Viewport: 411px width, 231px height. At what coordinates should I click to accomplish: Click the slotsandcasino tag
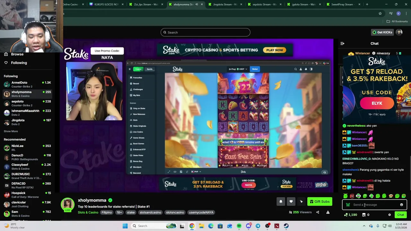pos(150,212)
